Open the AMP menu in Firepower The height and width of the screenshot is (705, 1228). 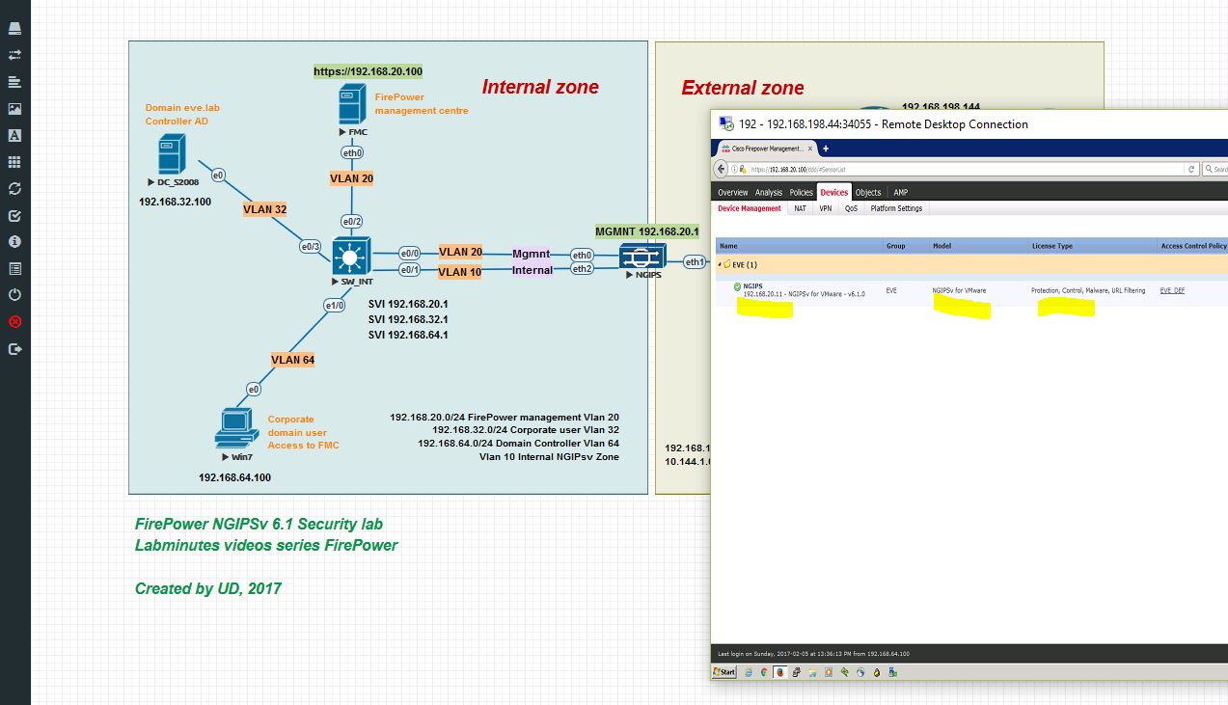(900, 193)
